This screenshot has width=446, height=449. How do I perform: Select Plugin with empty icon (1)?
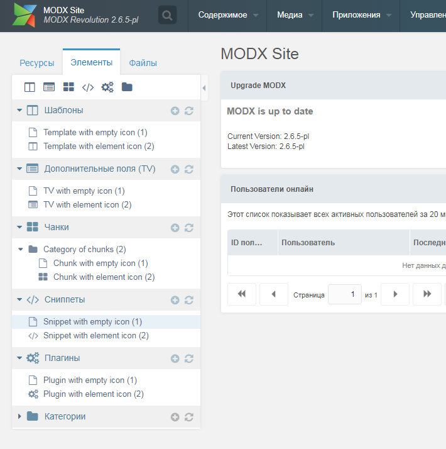point(90,380)
